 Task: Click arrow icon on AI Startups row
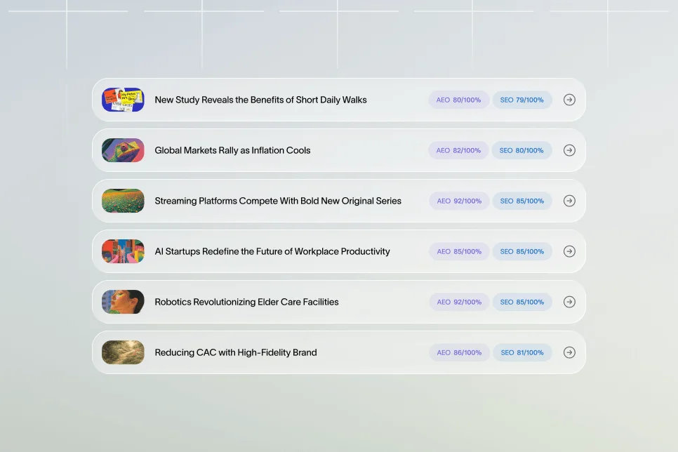(x=569, y=251)
